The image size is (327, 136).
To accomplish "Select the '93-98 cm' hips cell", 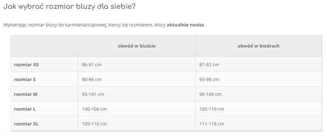I will pyautogui.click(x=259, y=79).
